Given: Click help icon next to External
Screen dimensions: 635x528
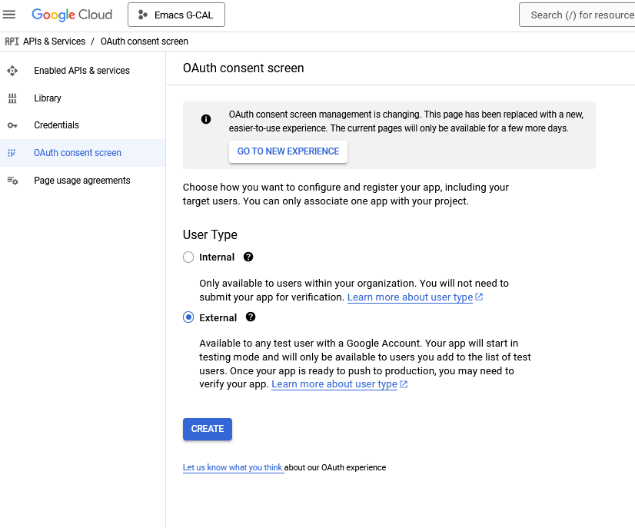Looking at the screenshot, I should (x=251, y=317).
